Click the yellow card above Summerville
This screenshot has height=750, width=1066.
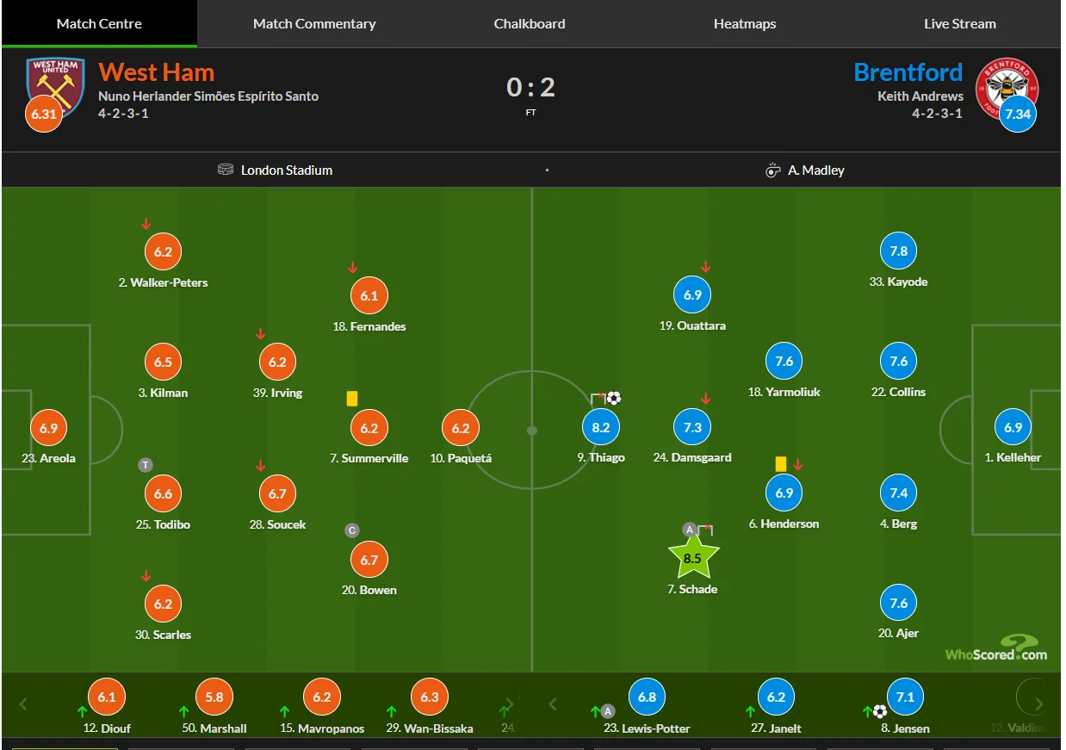pos(352,399)
